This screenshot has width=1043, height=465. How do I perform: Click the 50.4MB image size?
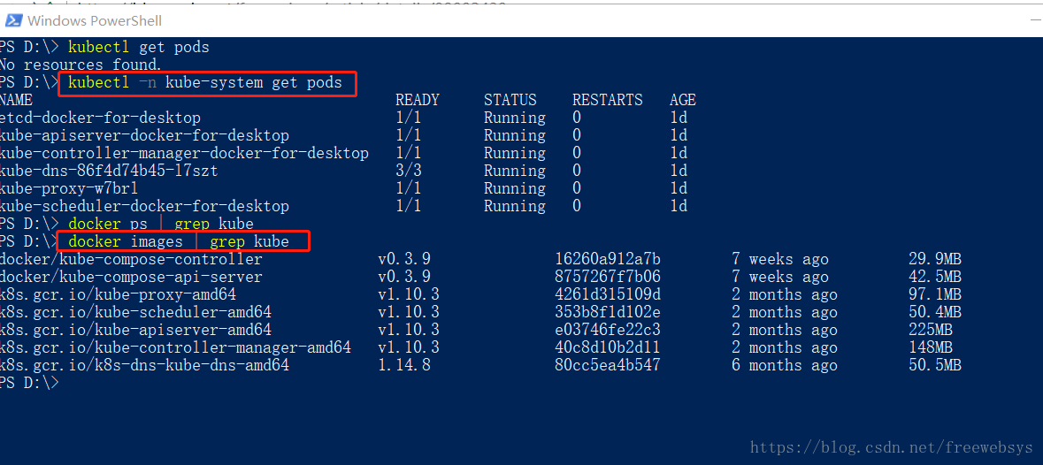[934, 311]
